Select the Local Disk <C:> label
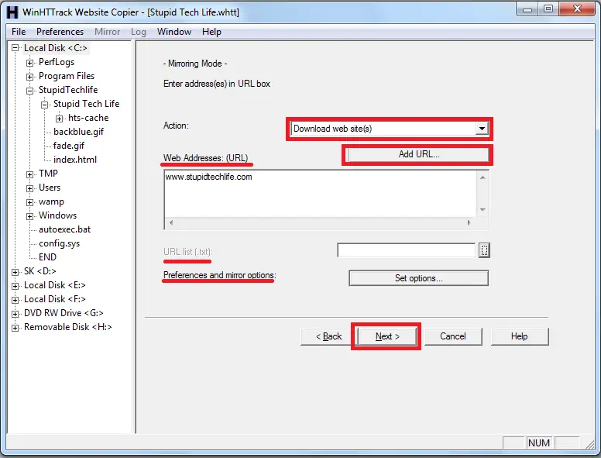 pos(56,48)
